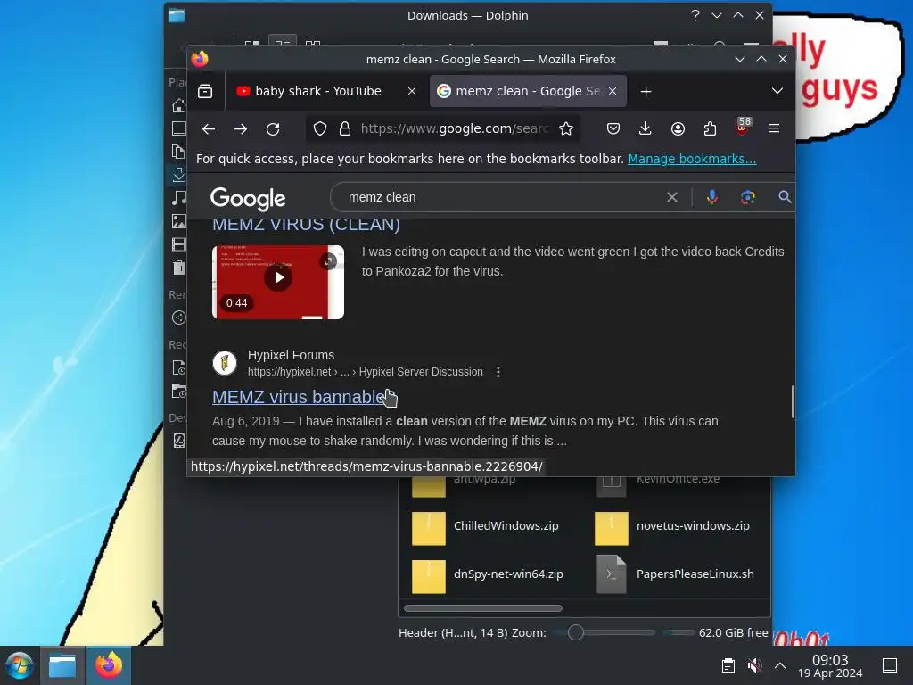913x685 pixels.
Task: Go back in Firefox history
Action: [209, 128]
